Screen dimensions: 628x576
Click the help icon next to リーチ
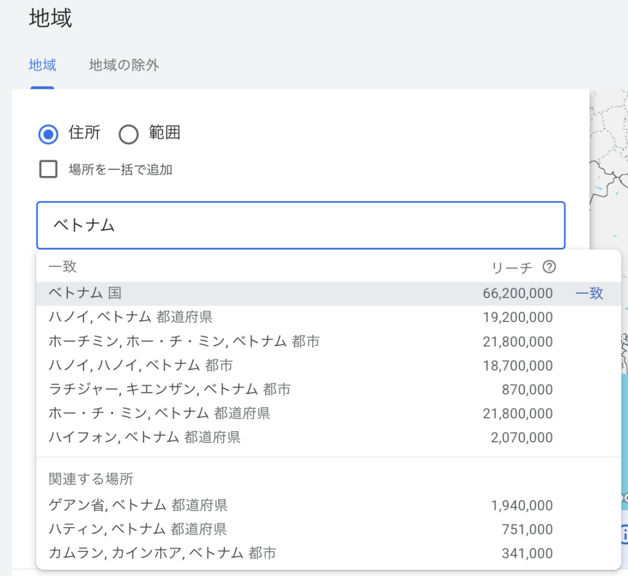coord(549,267)
